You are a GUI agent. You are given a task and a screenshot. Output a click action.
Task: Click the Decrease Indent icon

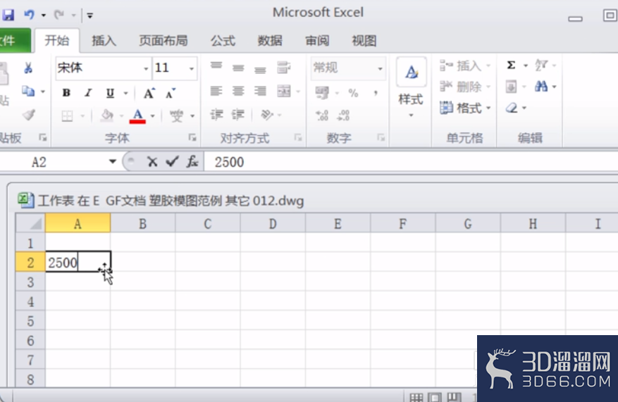point(216,115)
